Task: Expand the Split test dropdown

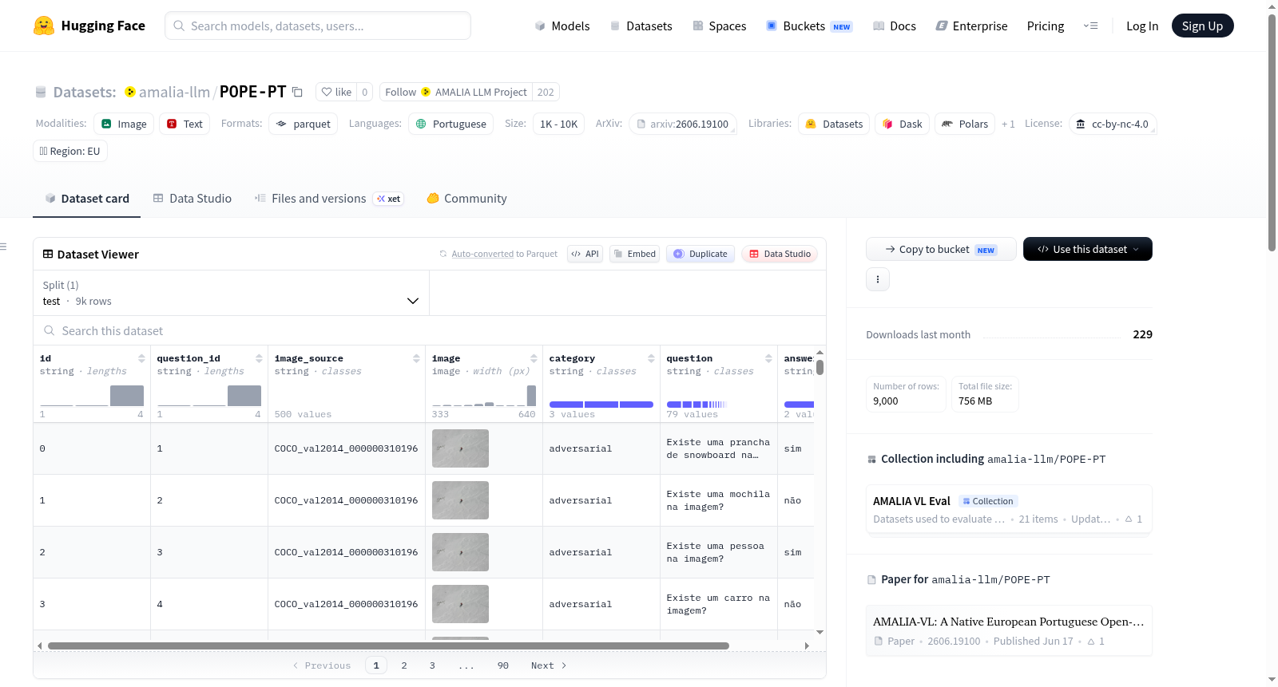Action: pyautogui.click(x=231, y=293)
